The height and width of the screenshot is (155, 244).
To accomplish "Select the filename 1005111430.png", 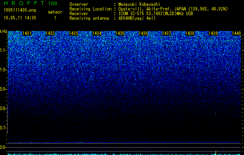I will (20, 10).
